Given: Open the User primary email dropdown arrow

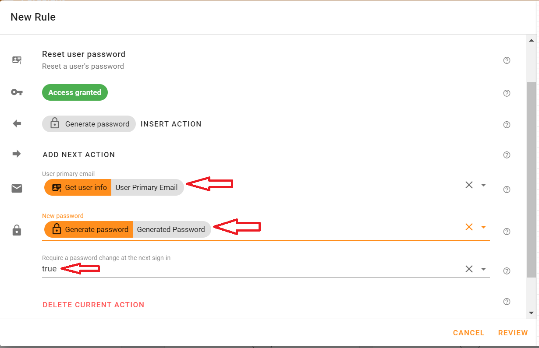Looking at the screenshot, I should click(483, 185).
